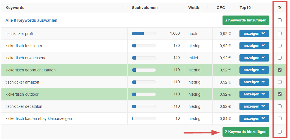Select checkbox for kickertisch kaufen ebay kleinanzeigen
The width and height of the screenshot is (290, 140).
pos(280,118)
